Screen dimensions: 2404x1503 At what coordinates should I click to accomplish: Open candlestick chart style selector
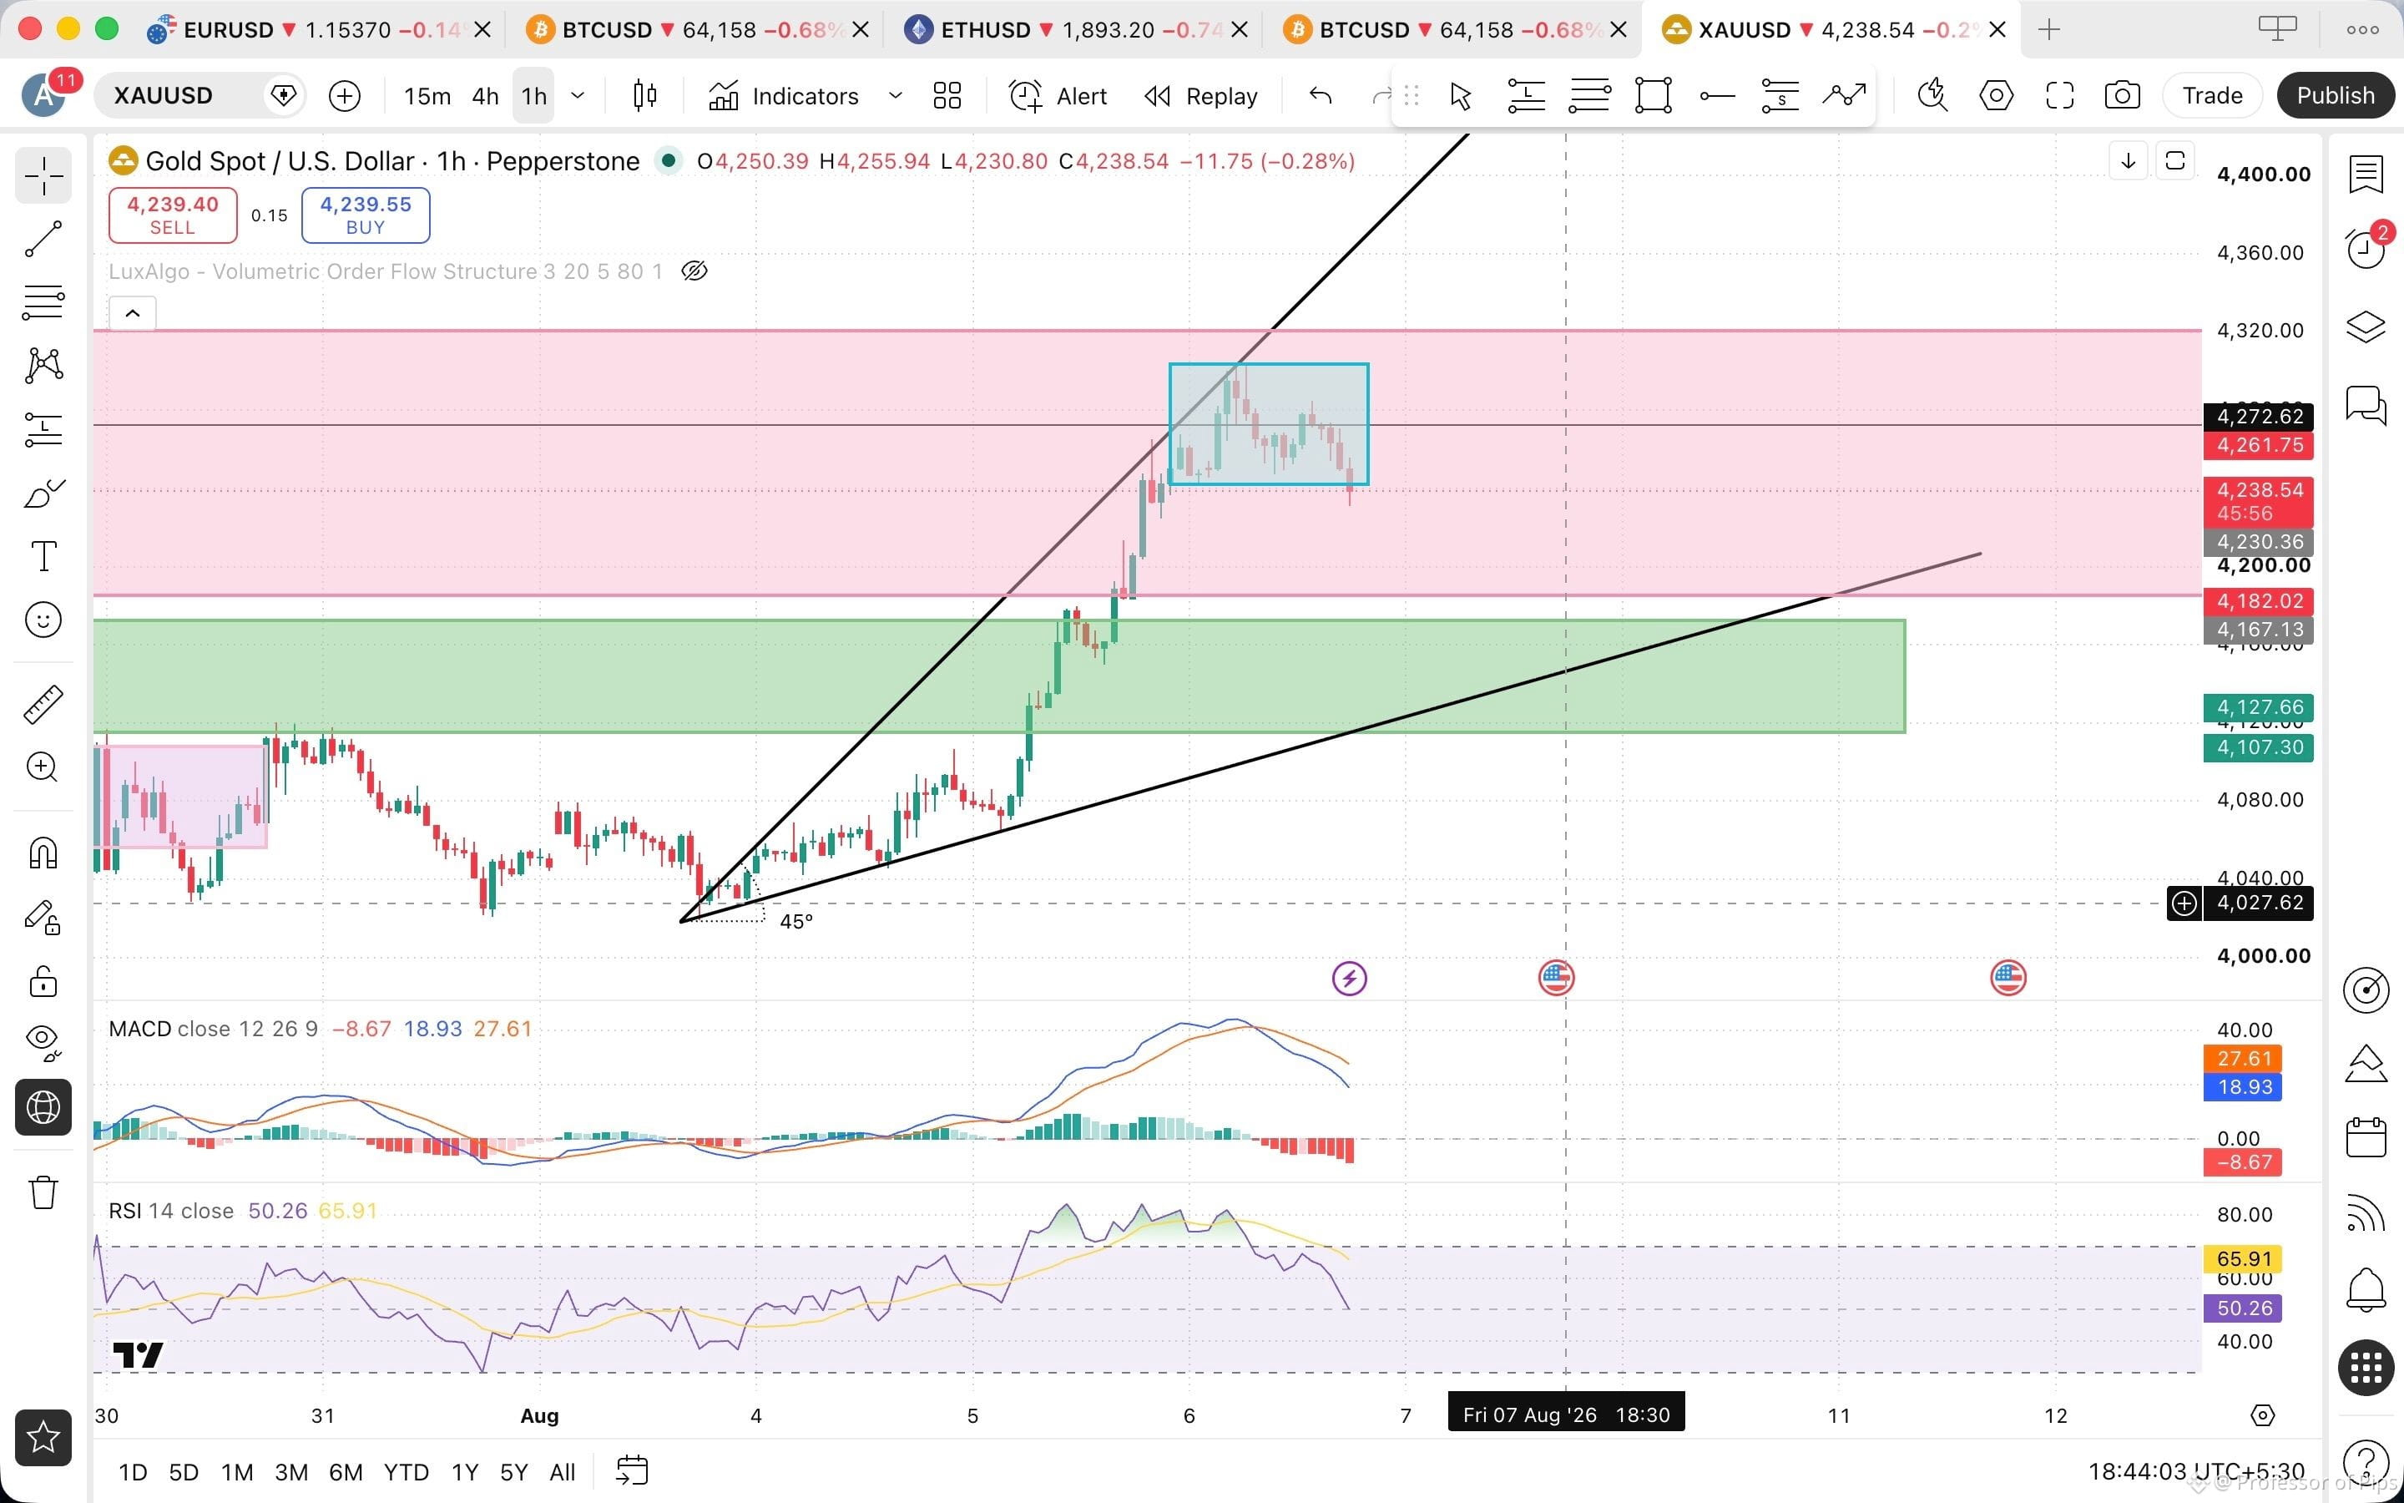tap(644, 95)
